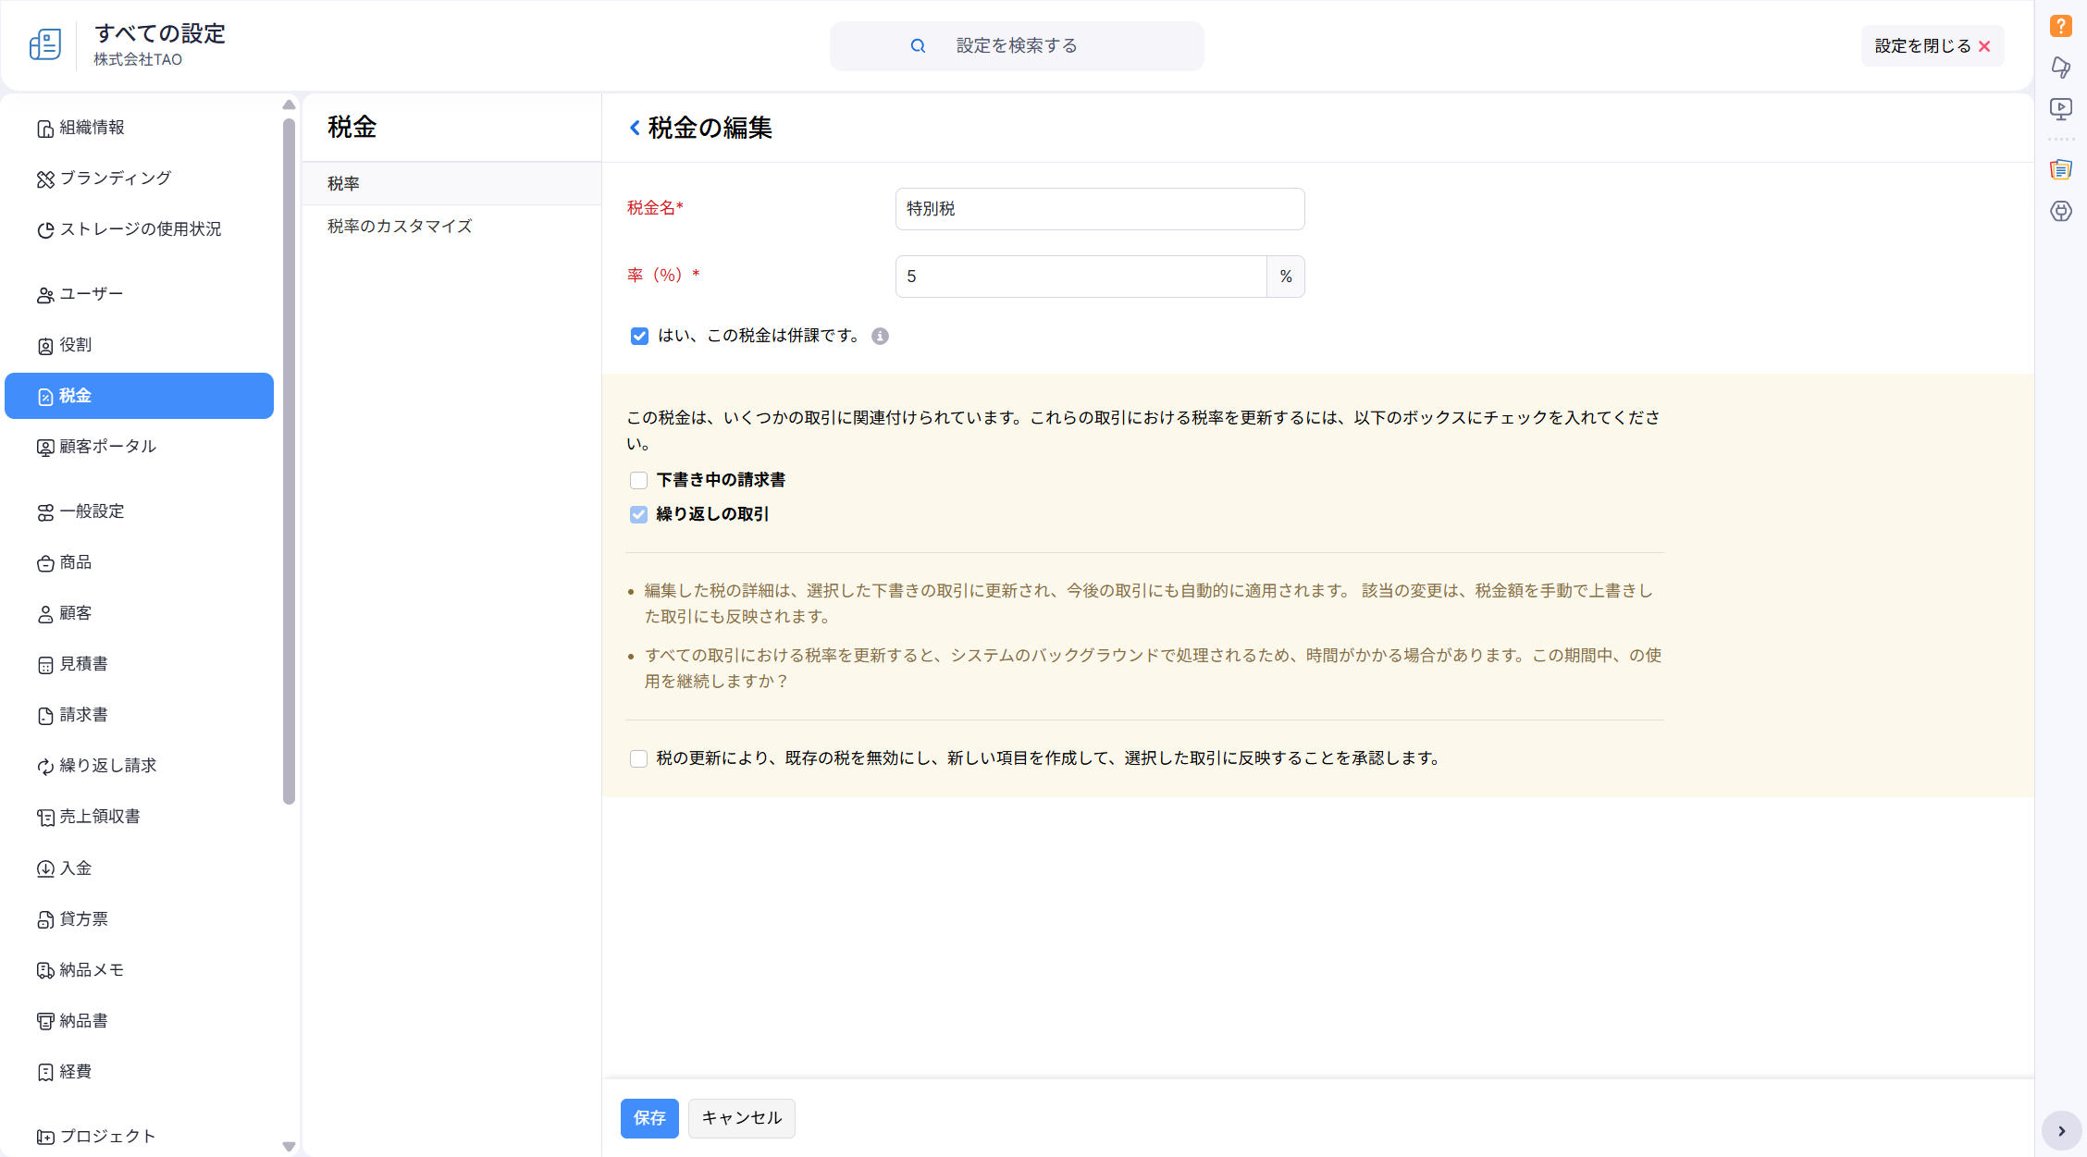
Task: Select 税率のカスタマイズ submenu item
Action: [x=400, y=227]
